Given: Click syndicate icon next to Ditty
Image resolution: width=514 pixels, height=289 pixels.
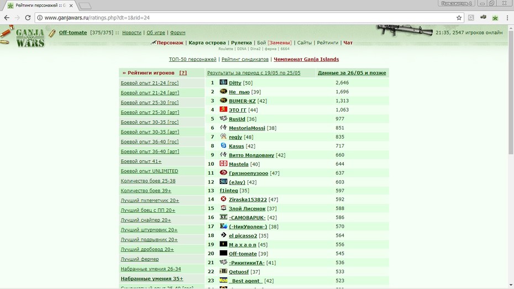Looking at the screenshot, I should [223, 82].
